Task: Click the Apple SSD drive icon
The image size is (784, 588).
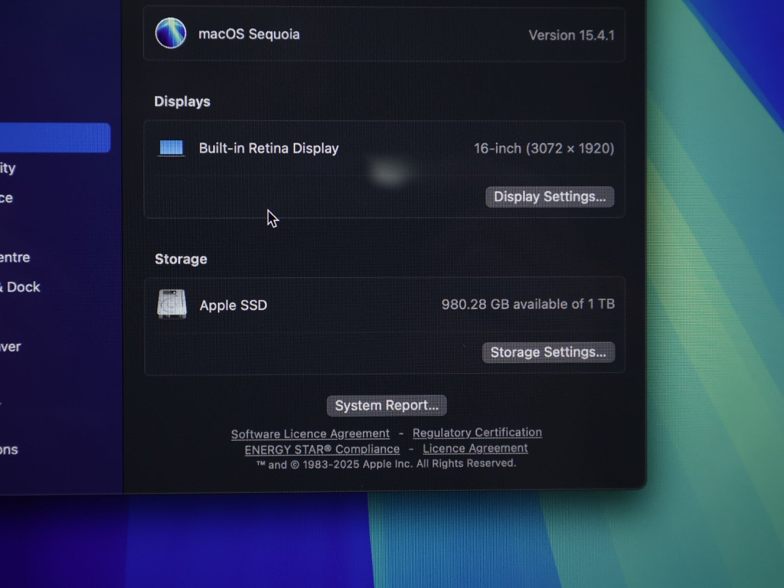Action: click(172, 304)
